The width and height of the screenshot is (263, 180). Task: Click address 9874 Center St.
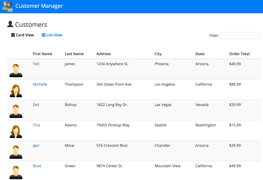click(110, 166)
